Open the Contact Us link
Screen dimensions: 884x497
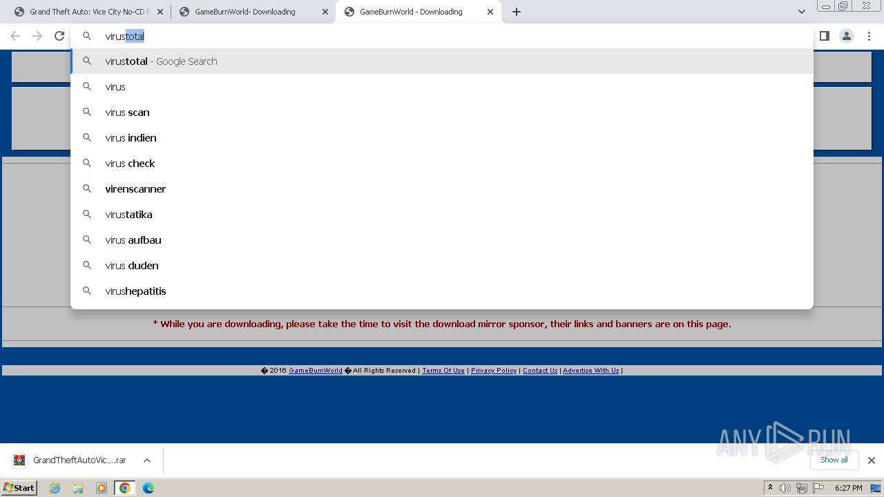tap(540, 371)
